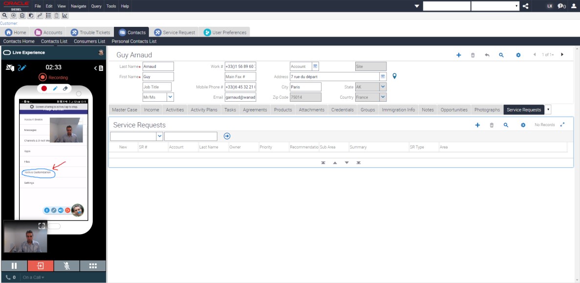Image resolution: width=580 pixels, height=283 pixels.
Task: Open Service Requests settings gear
Action: pos(523,125)
